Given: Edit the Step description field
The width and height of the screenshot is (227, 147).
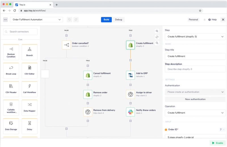Looking at the screenshot, I should 195,69.
